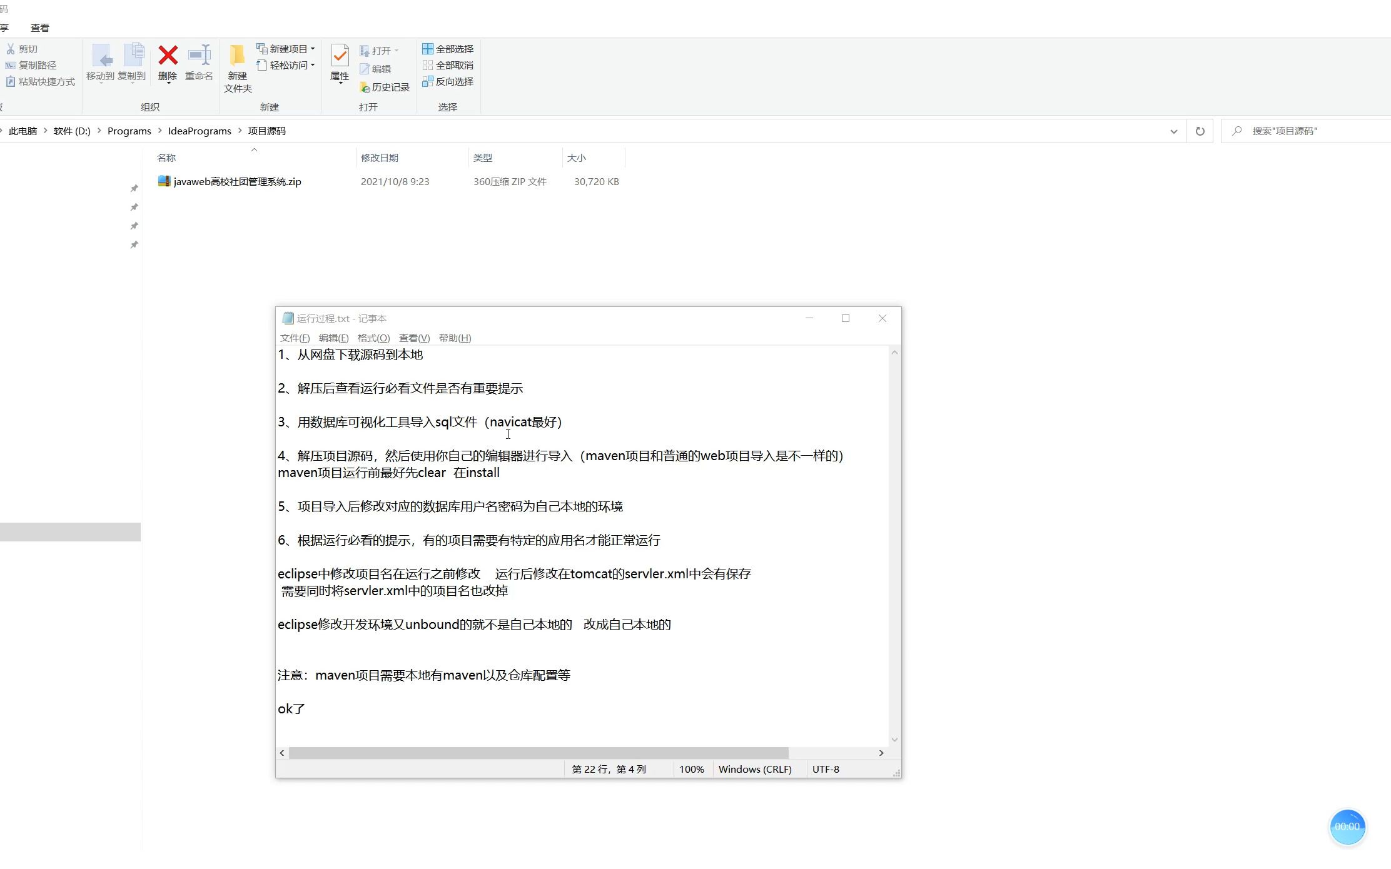Click the search magnifier icon

coord(1237,131)
